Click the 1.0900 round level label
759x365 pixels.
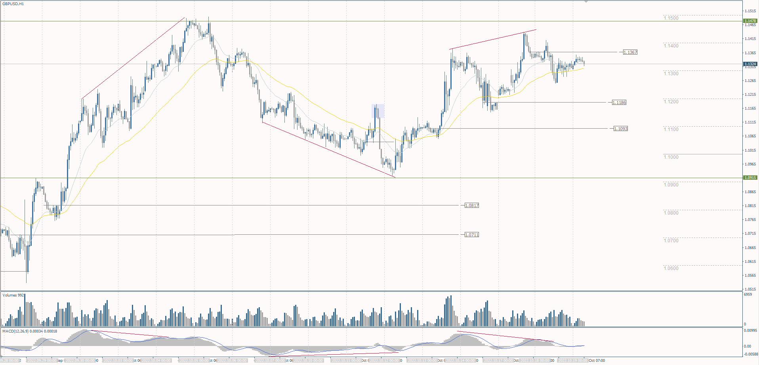[x=671, y=185]
